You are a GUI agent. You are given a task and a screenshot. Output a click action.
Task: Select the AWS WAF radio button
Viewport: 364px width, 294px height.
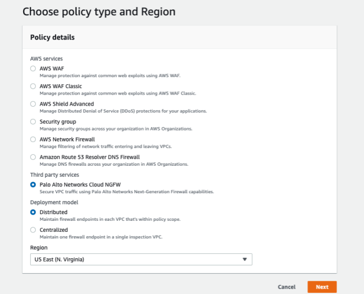pyautogui.click(x=34, y=69)
